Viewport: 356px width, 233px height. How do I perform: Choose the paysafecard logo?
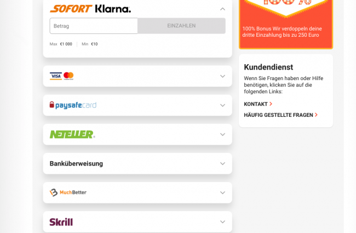73,105
